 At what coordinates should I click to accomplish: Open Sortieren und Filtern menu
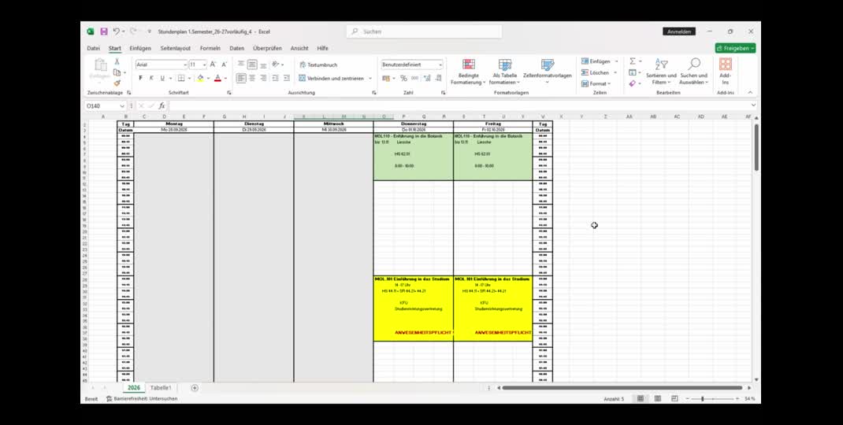[x=661, y=72]
